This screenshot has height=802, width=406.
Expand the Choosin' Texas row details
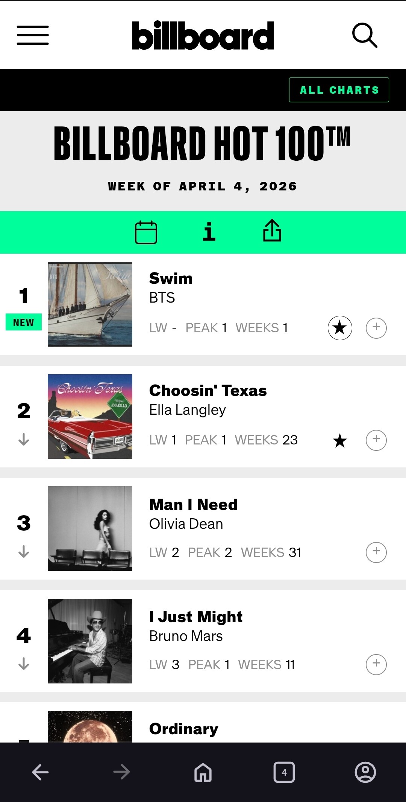376,440
